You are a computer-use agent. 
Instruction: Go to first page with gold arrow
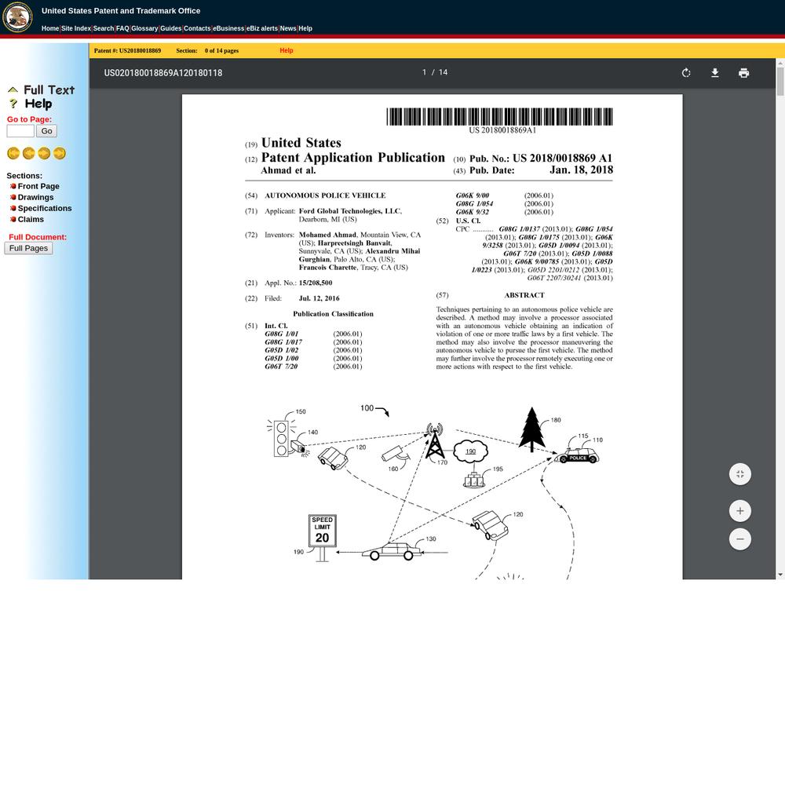[13, 153]
